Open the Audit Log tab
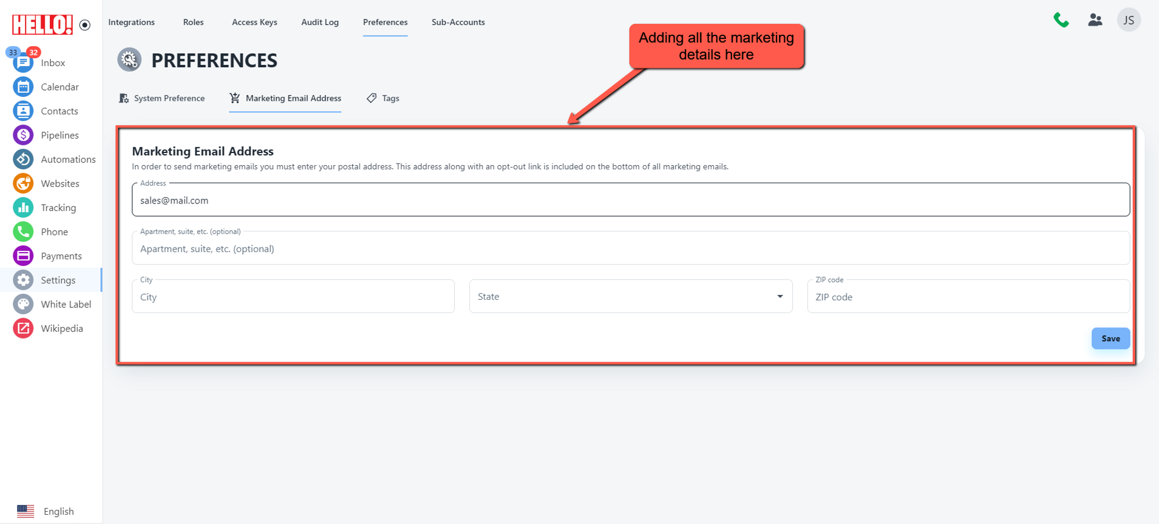 click(320, 22)
